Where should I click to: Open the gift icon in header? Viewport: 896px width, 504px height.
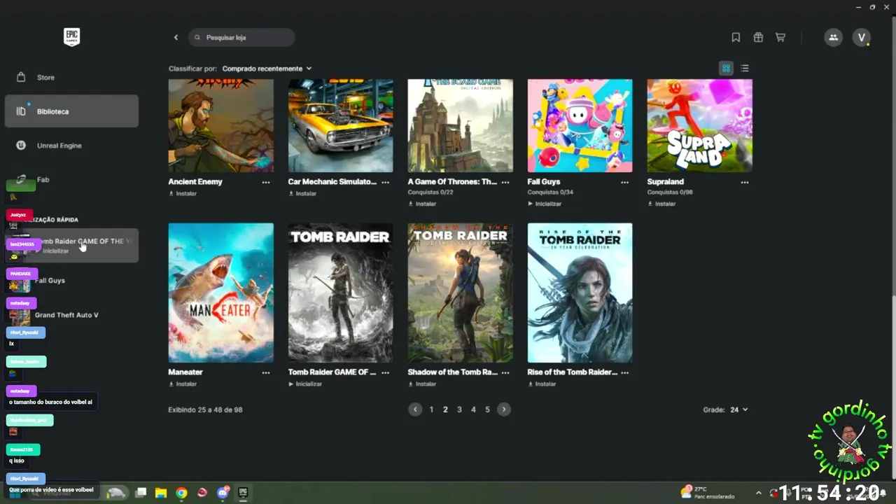[758, 37]
